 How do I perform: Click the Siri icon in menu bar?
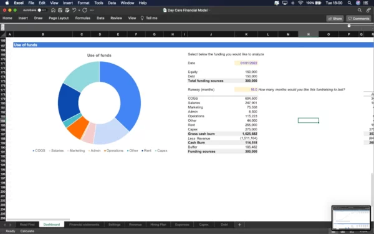point(358,3)
